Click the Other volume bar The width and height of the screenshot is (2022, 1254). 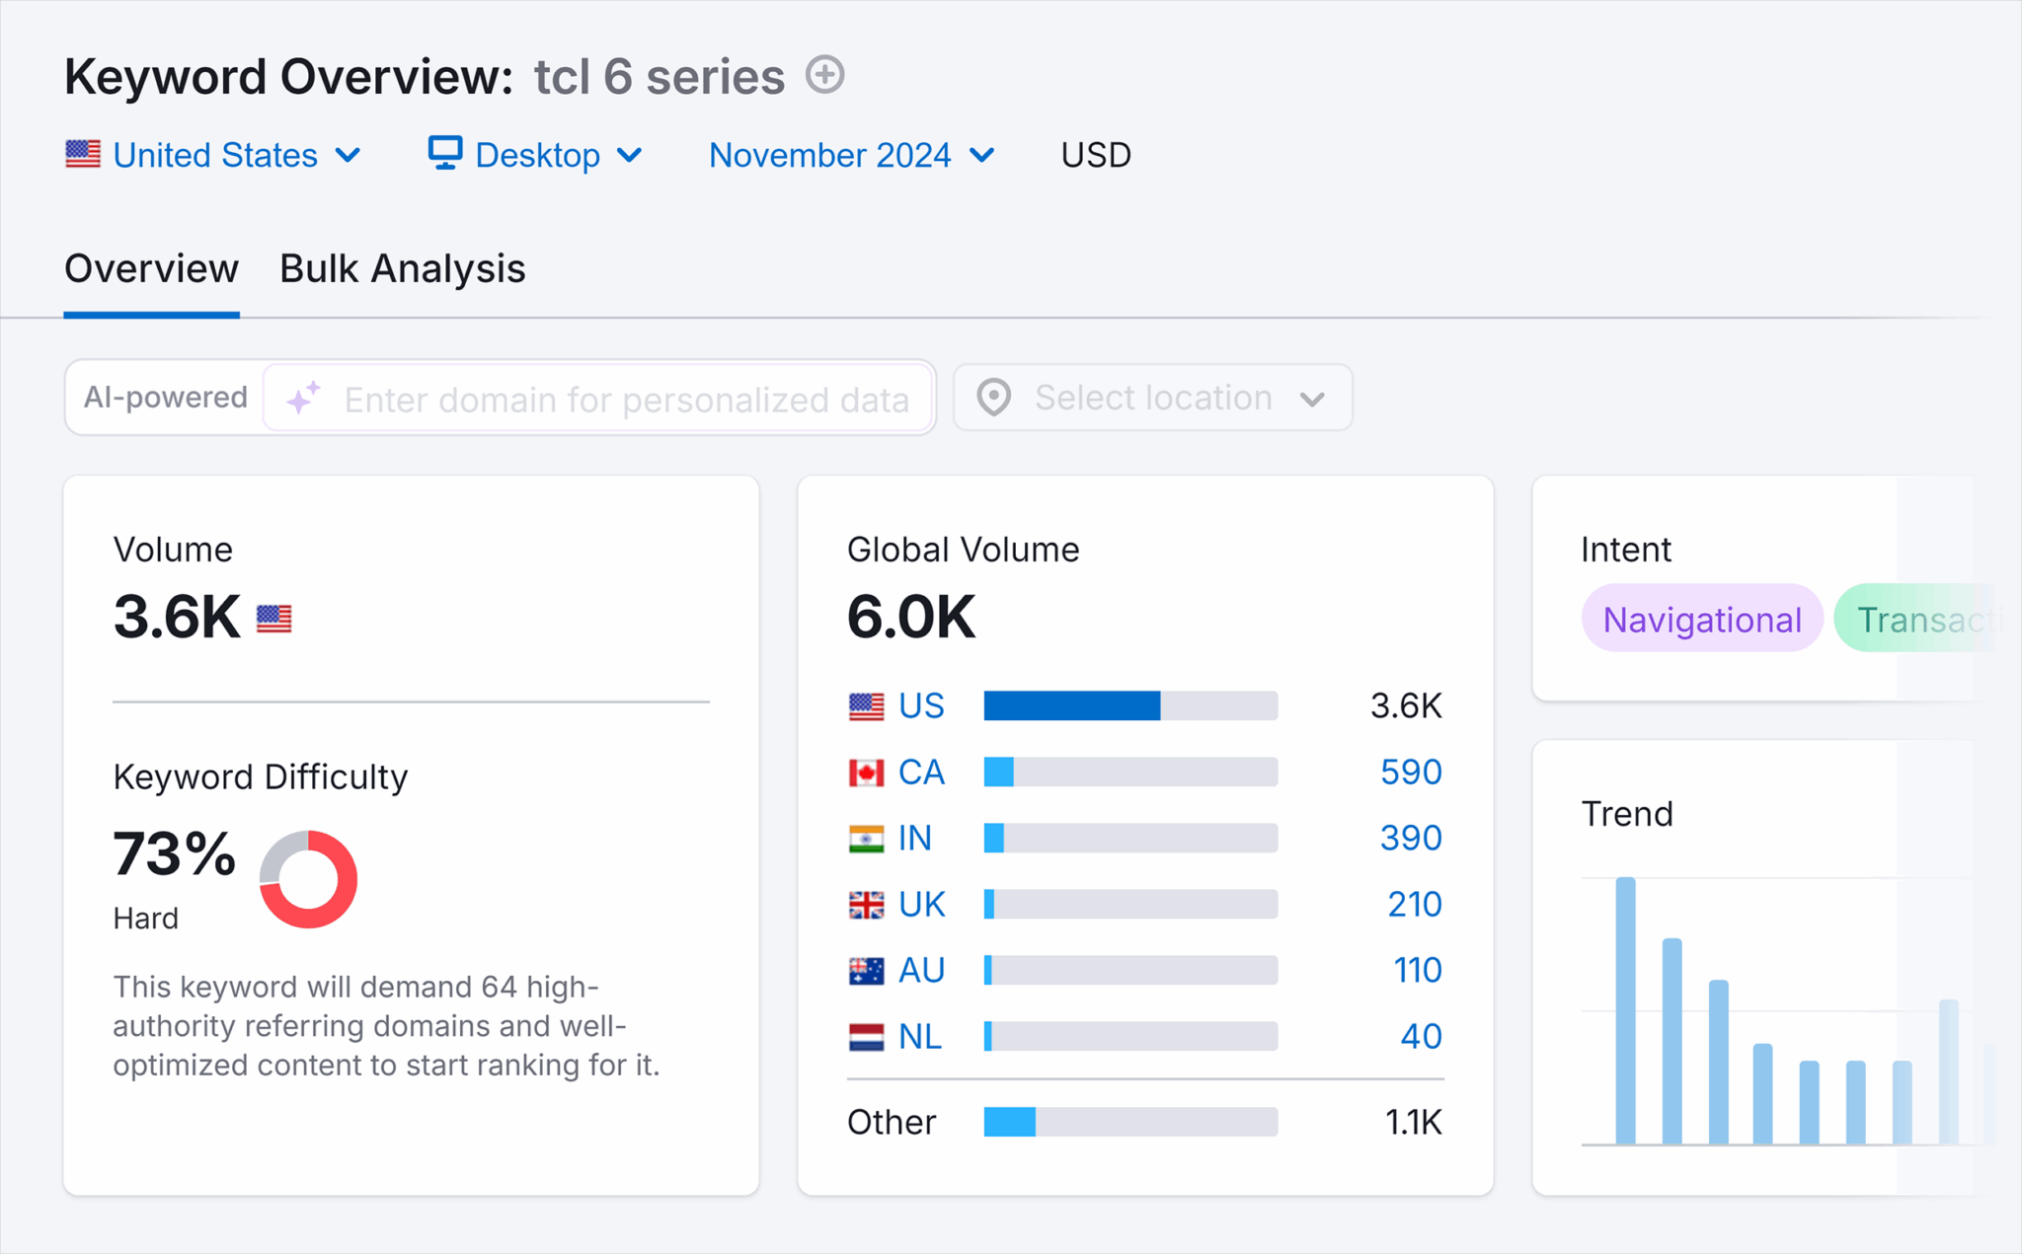(x=1130, y=1122)
